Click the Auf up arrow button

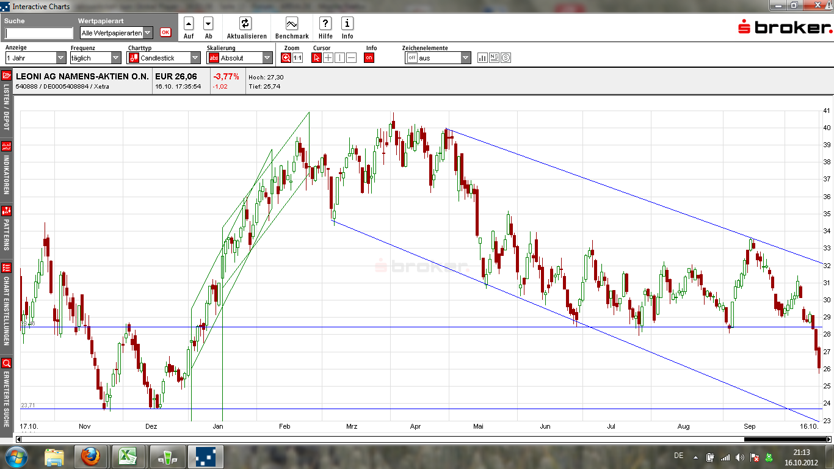[x=189, y=24]
